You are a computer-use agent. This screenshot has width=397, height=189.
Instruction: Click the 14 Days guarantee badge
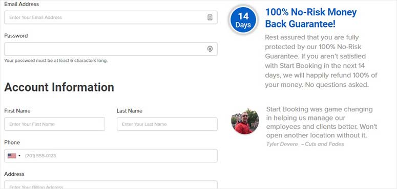point(243,20)
